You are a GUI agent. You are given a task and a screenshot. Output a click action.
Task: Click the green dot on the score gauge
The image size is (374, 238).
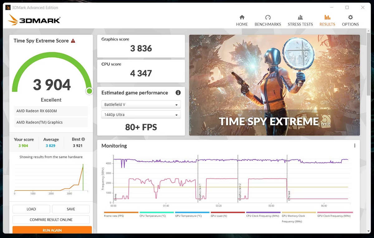point(89,91)
